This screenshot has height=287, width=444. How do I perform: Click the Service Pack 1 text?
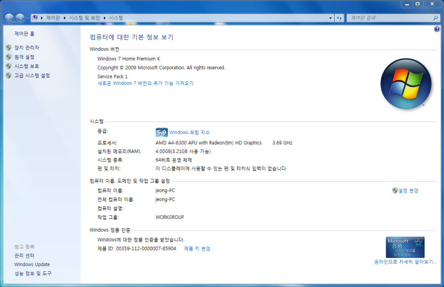tap(113, 77)
